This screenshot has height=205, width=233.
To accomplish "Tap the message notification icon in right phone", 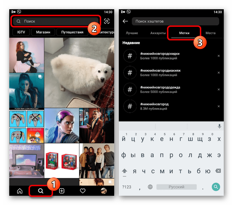I will tap(123, 12).
